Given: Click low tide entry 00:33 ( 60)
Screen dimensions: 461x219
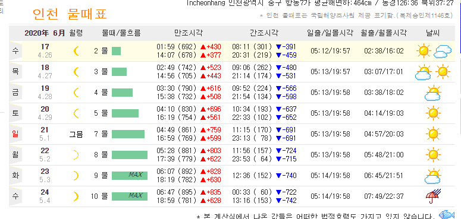Looking at the screenshot, I should point(252,192).
